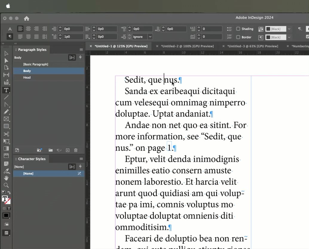Screen dimensions: 309x249
Task: Select the Type tool
Action: [x=6, y=90]
